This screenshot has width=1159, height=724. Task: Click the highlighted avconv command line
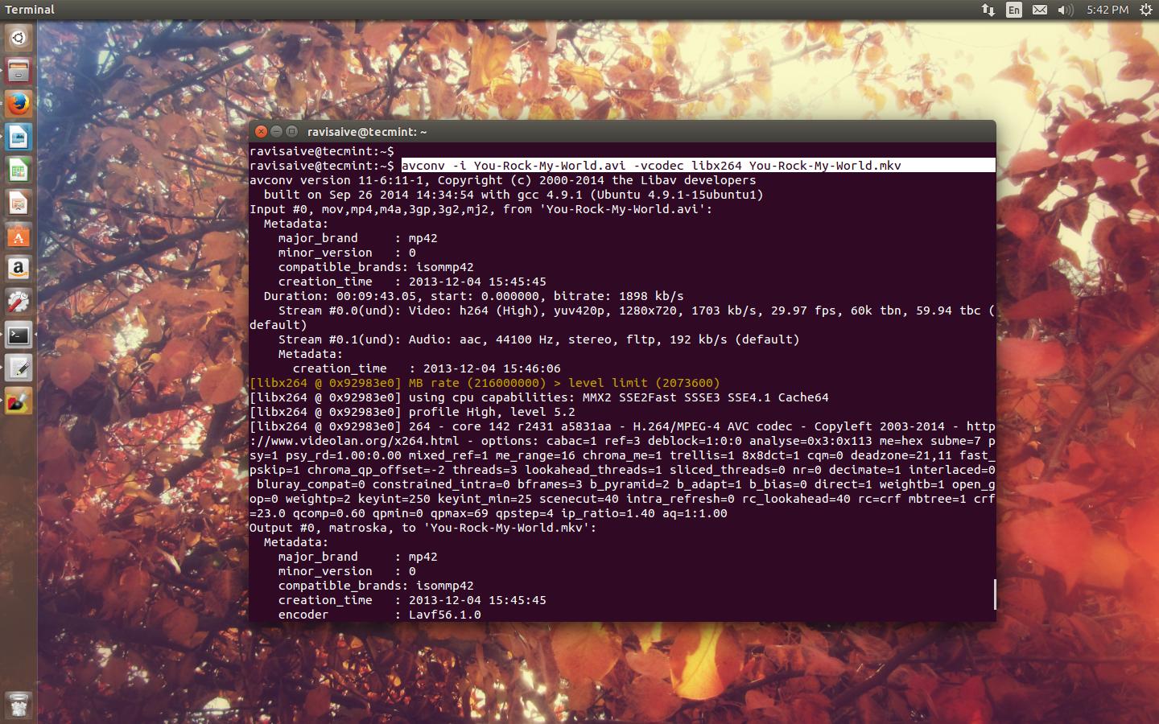(x=698, y=166)
